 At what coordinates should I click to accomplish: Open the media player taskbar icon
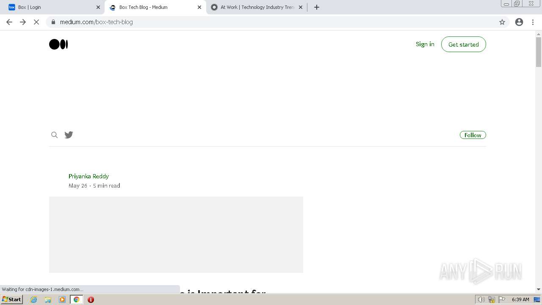pyautogui.click(x=62, y=299)
